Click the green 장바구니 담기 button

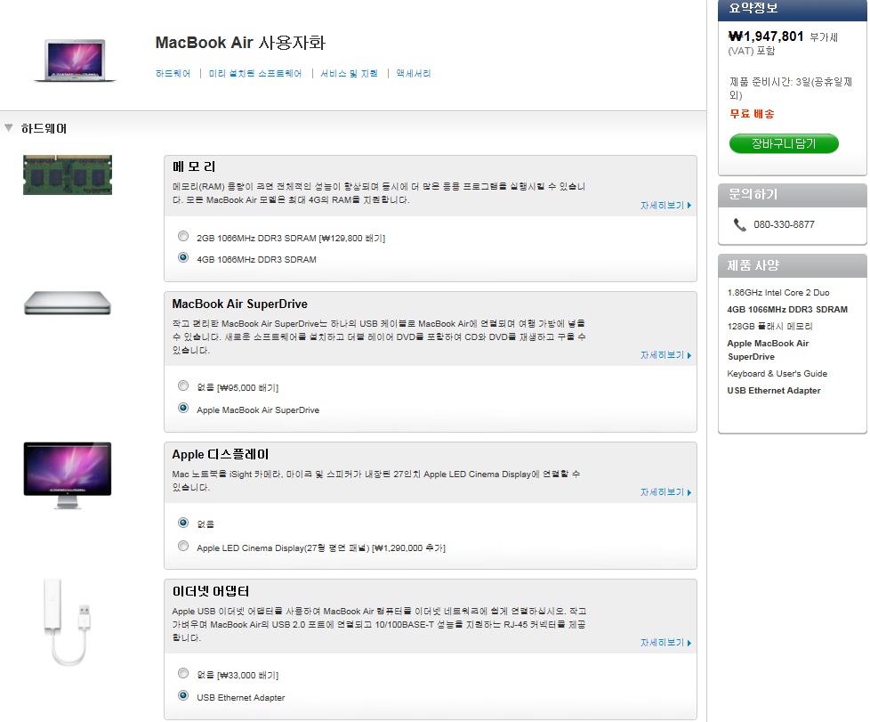click(784, 143)
